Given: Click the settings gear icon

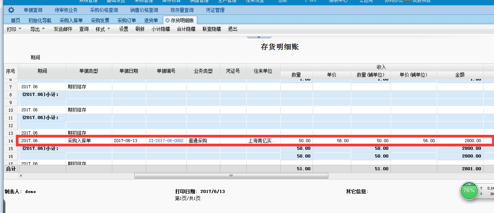Looking at the screenshot, I should click(11, 10).
